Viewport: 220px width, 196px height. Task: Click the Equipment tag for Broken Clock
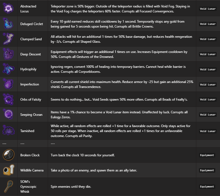coord(207,155)
